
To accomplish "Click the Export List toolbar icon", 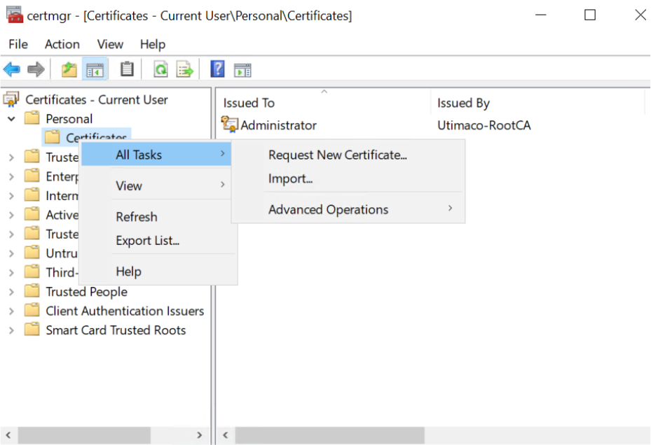I will 185,69.
